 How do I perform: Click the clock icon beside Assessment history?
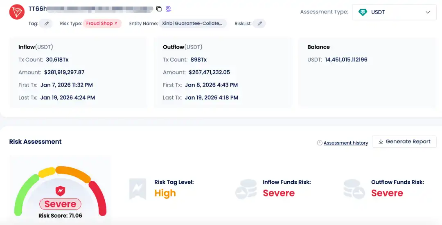click(x=320, y=143)
